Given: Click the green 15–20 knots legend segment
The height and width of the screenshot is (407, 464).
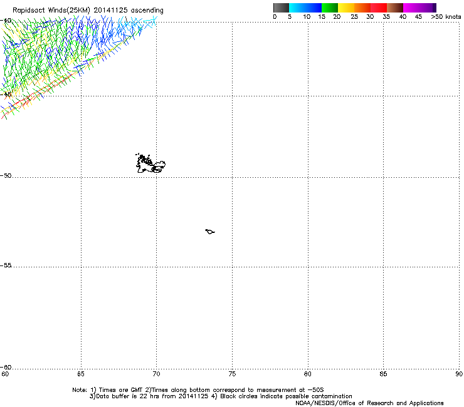Looking at the screenshot, I should pyautogui.click(x=330, y=8).
